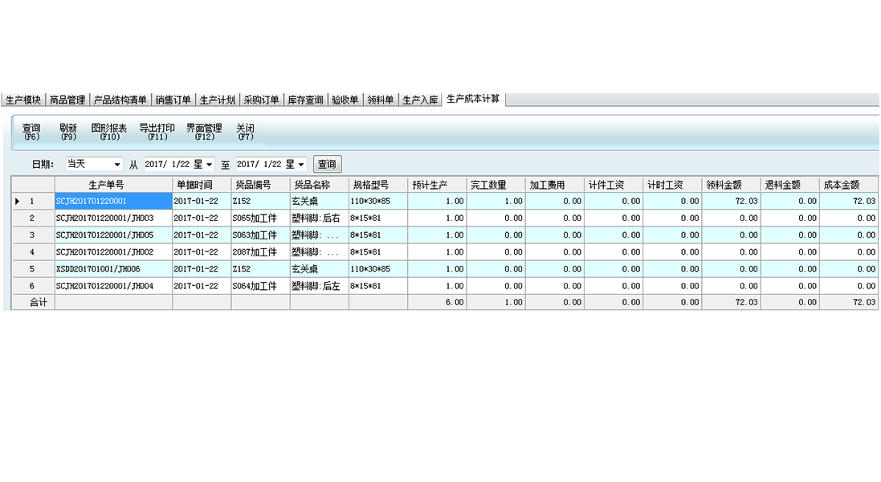881x482 pixels.
Task: Select 导出打印 (F11) to export or print
Action: [x=157, y=132]
